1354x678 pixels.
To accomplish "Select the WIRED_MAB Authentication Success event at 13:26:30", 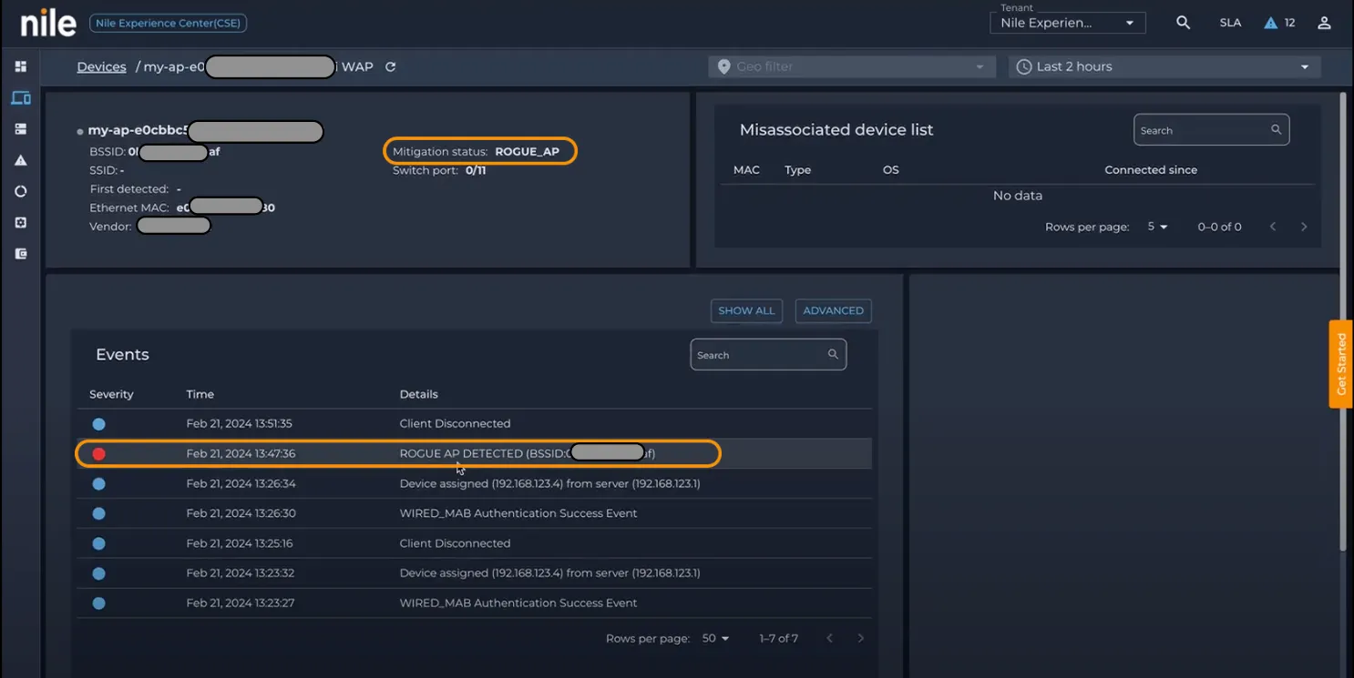I will 474,513.
